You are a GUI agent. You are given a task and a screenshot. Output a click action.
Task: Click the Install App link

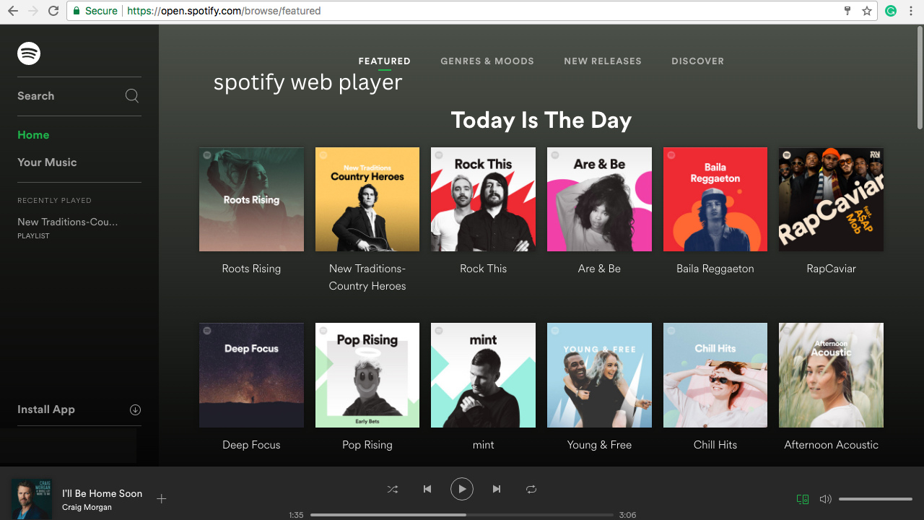pos(46,409)
